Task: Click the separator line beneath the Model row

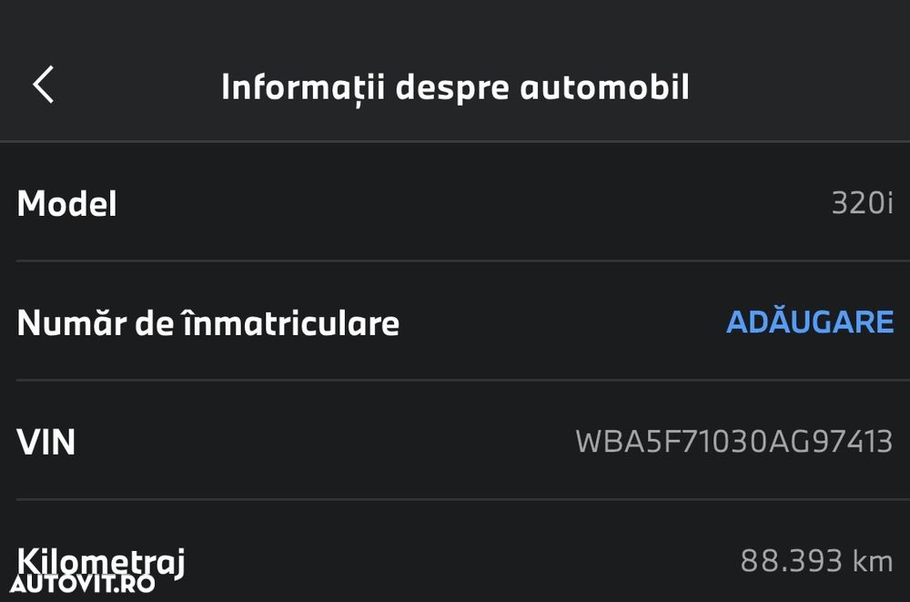Action: click(462, 261)
